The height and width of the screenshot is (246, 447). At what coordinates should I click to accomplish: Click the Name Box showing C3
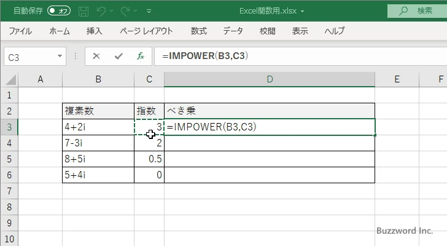[30, 57]
